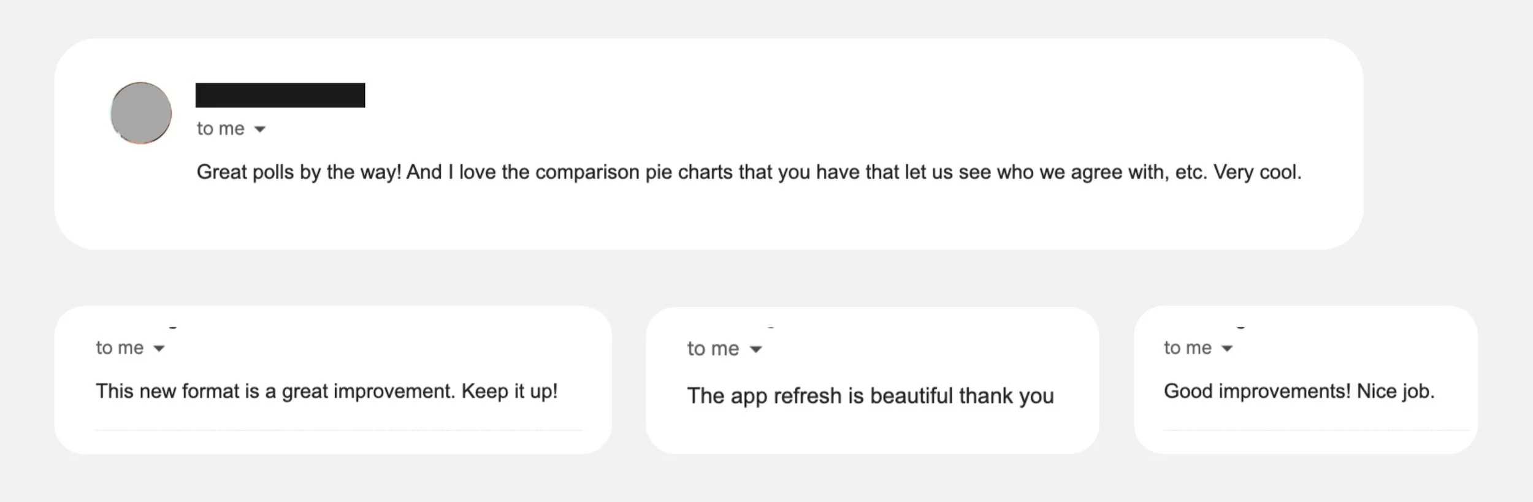Expand recipient details arrow in pie charts email
The image size is (1533, 502).
click(x=260, y=129)
